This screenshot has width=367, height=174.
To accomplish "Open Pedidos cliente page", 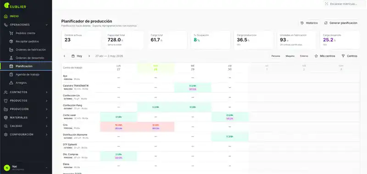I will [26, 33].
